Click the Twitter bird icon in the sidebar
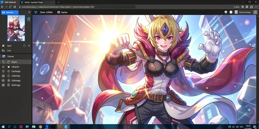The image size is (259, 129). [x=9, y=67]
